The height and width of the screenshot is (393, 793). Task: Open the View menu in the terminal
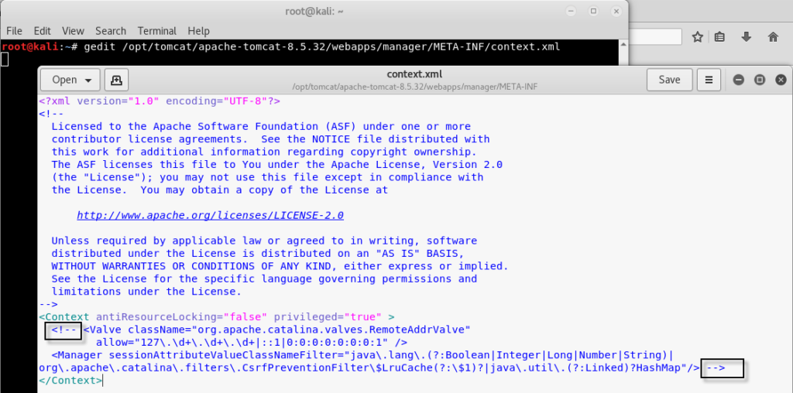[73, 31]
